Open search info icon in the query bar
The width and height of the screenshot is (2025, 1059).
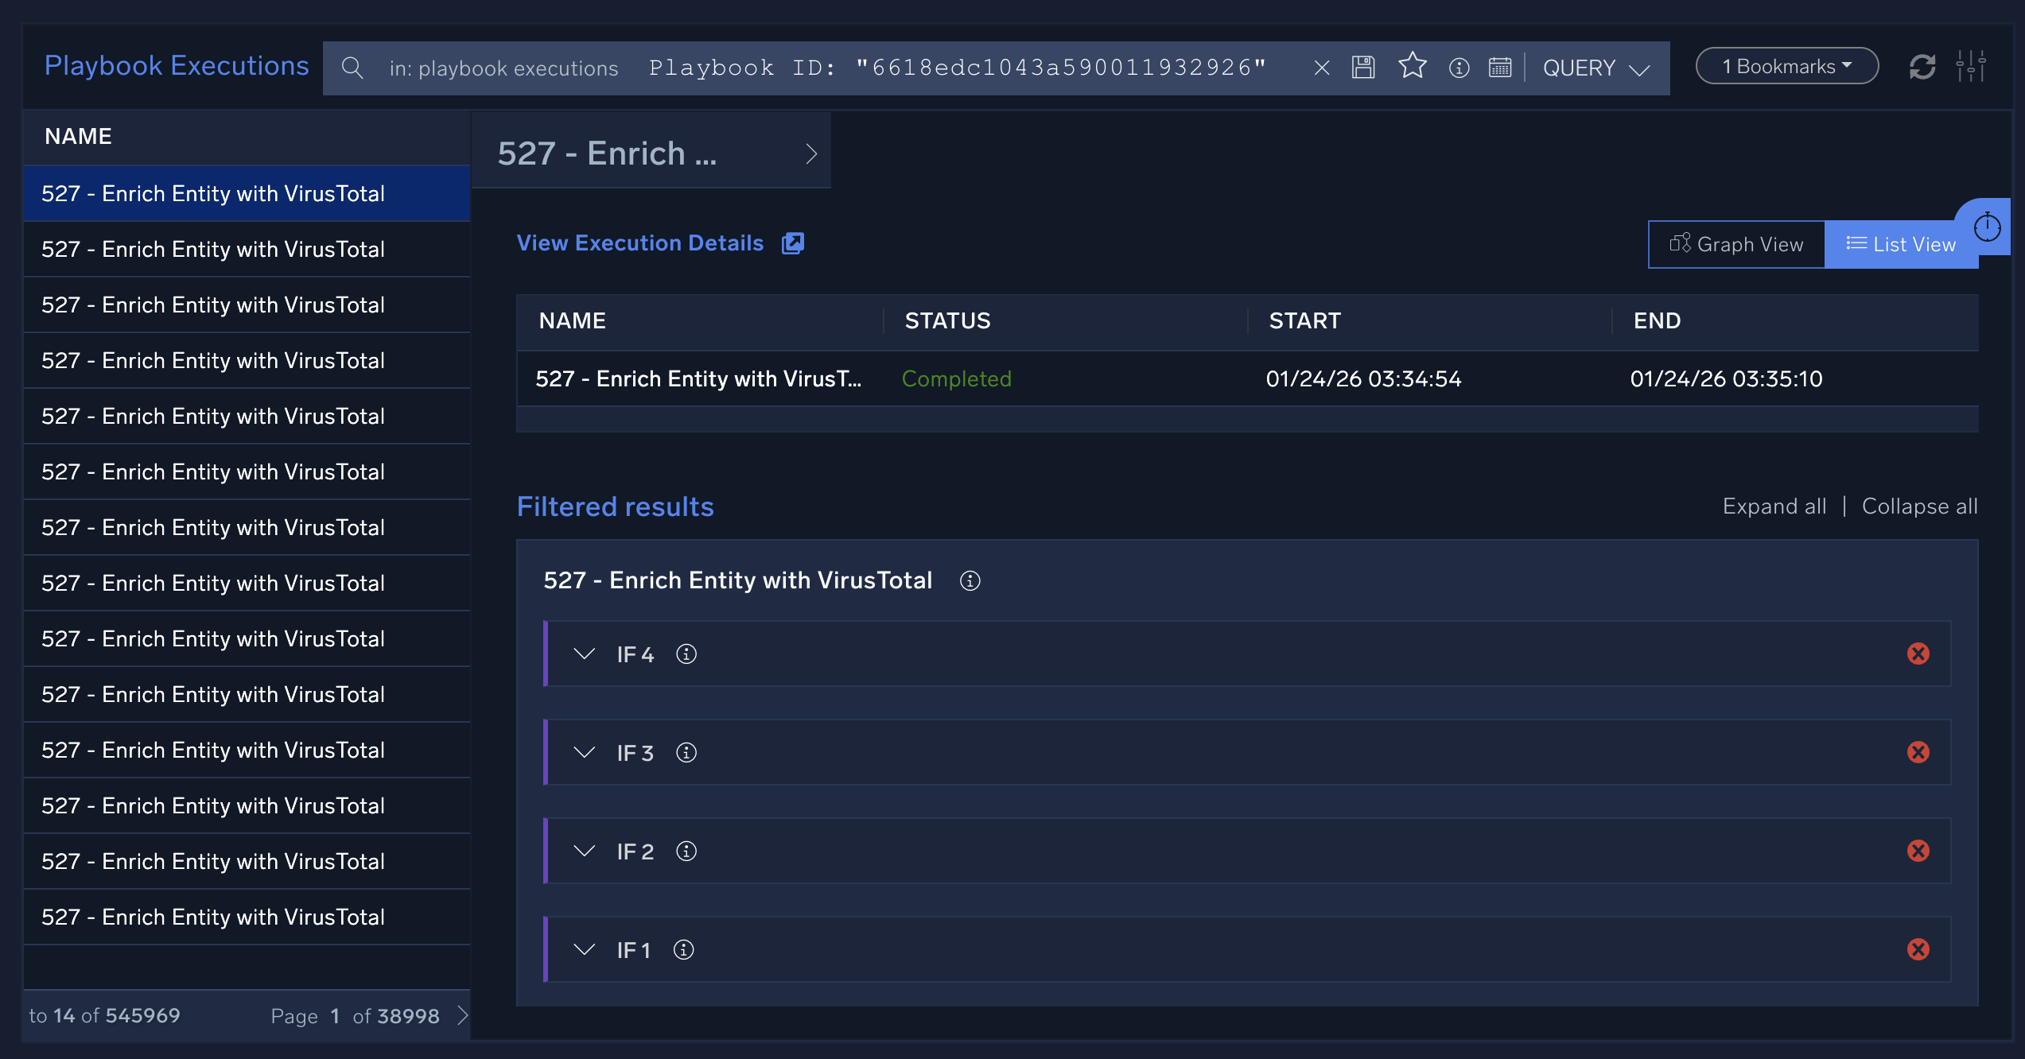coord(1459,68)
